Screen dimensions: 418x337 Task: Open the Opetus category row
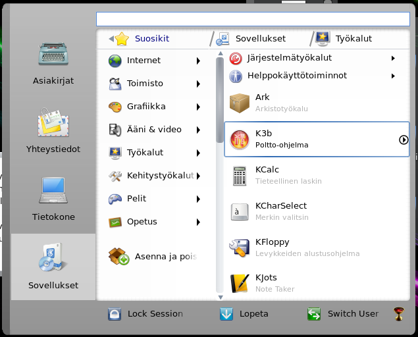coord(155,222)
